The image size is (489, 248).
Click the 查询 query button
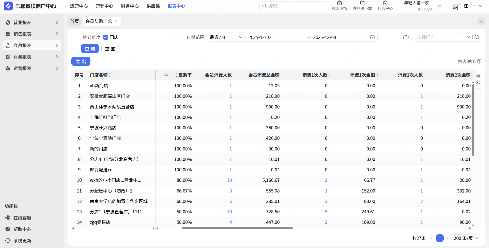90,49
